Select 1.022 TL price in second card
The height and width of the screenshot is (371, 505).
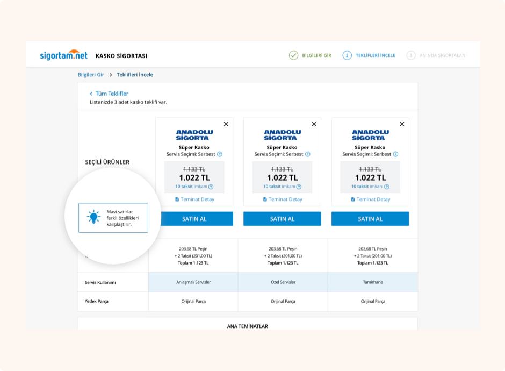(282, 177)
